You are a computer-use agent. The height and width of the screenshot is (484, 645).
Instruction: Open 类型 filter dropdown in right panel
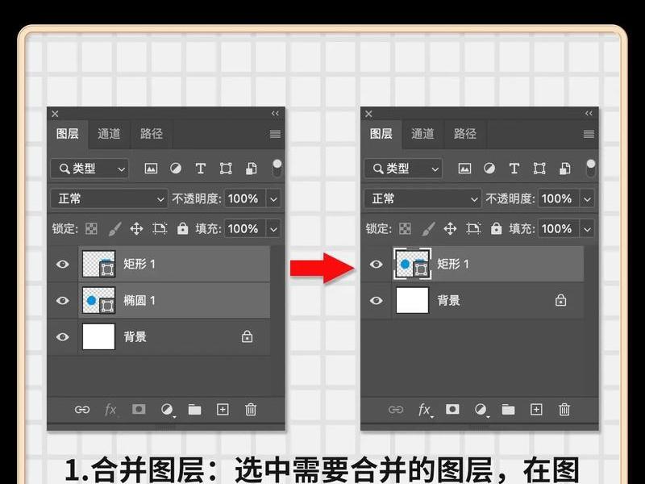403,169
